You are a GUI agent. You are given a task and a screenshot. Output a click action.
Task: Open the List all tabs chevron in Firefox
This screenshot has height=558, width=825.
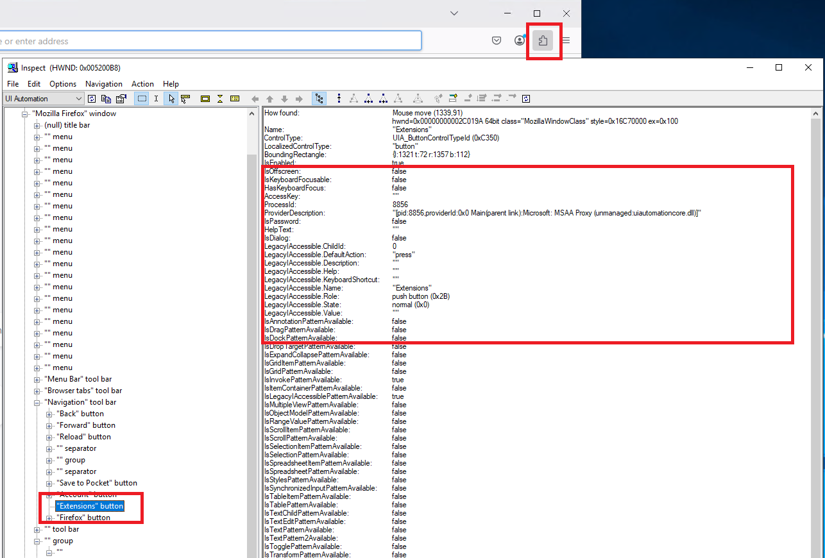tap(454, 13)
